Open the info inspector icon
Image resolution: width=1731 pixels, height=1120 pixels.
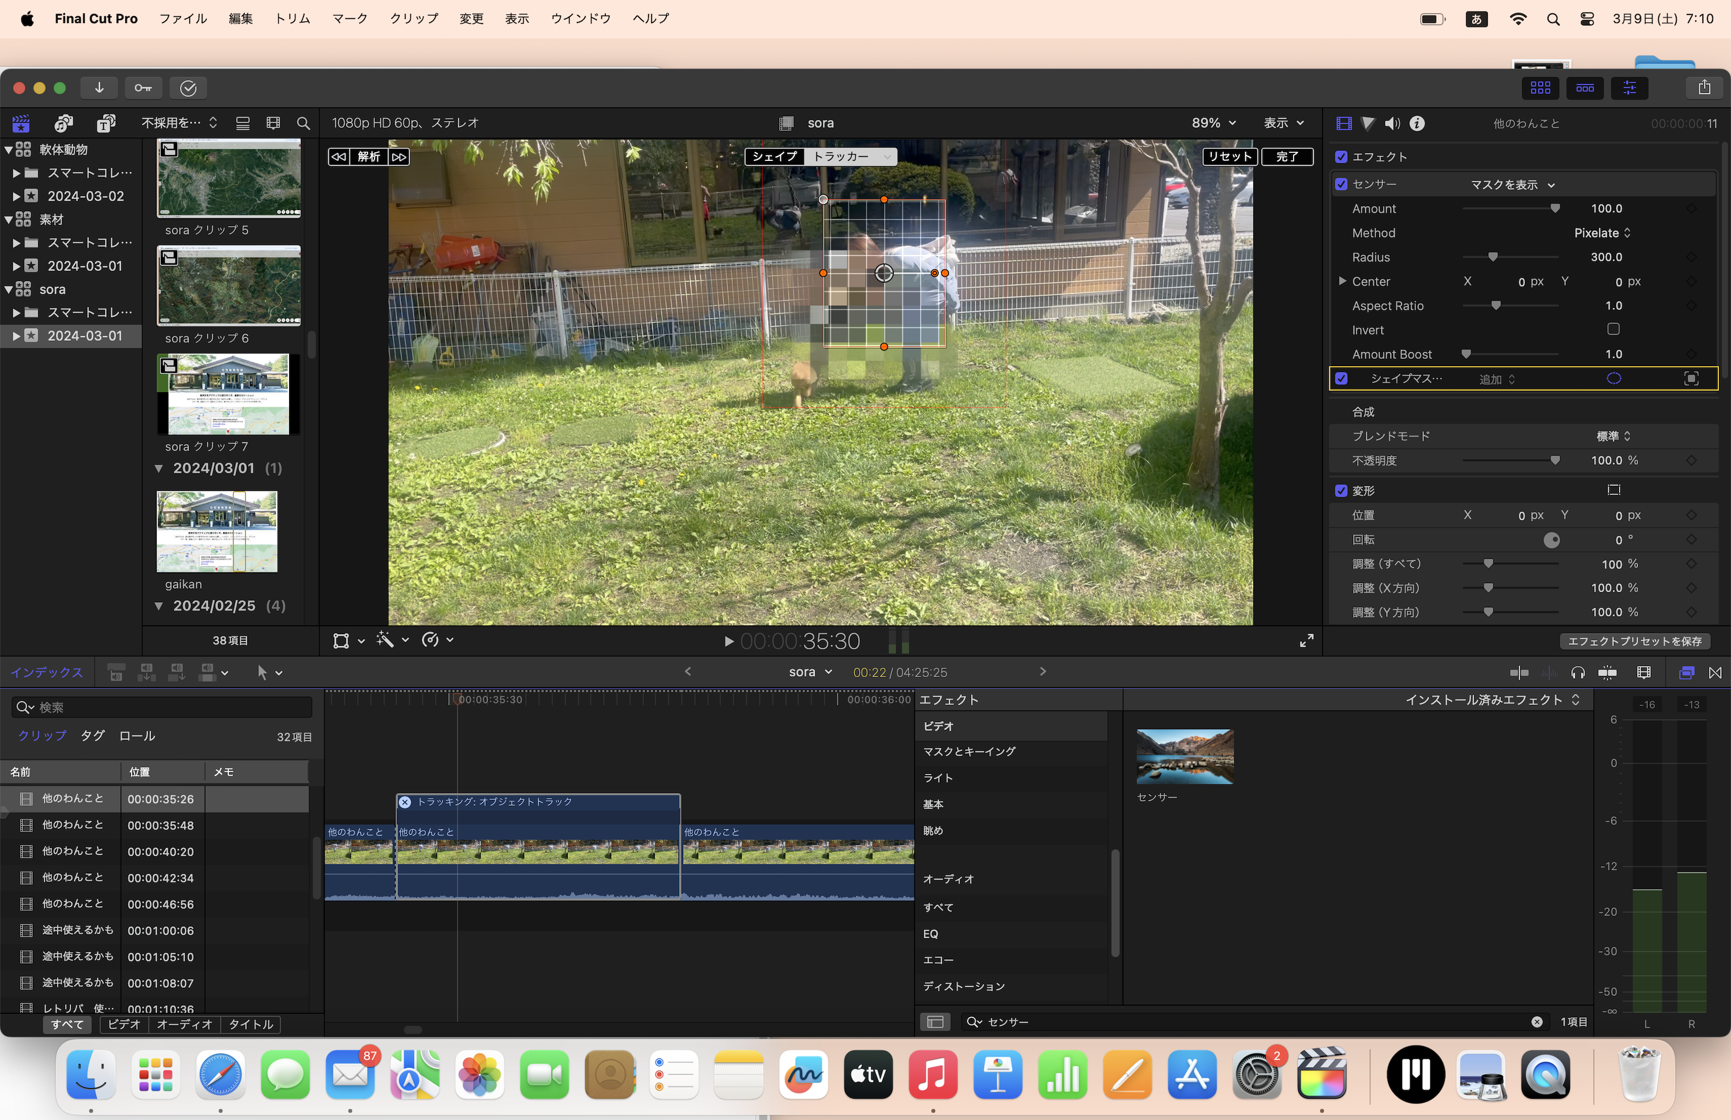1417,123
